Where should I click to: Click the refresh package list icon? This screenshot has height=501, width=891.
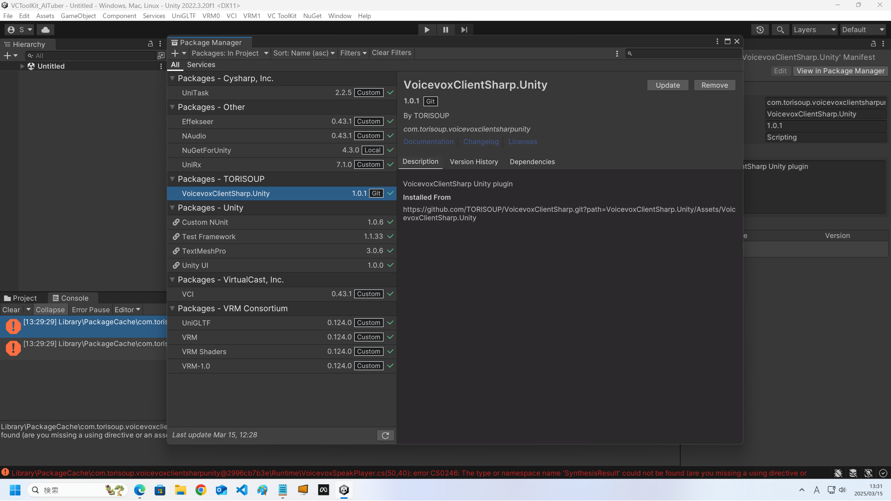(x=385, y=436)
